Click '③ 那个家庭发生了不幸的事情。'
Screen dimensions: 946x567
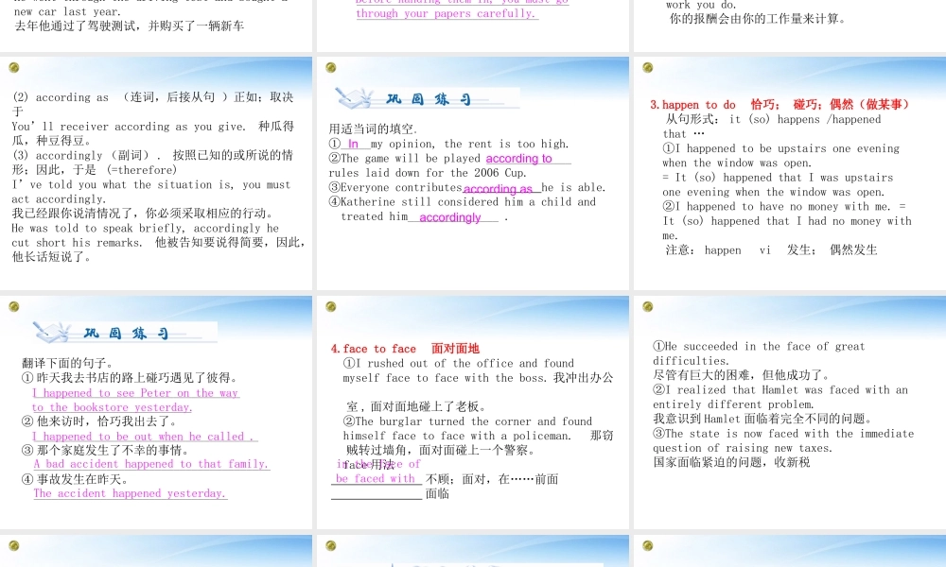[106, 450]
